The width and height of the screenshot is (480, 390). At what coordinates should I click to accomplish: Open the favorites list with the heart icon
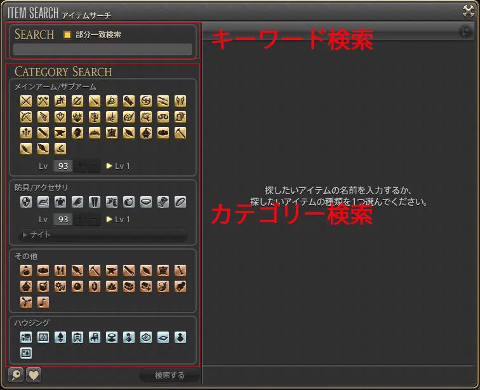pos(34,375)
